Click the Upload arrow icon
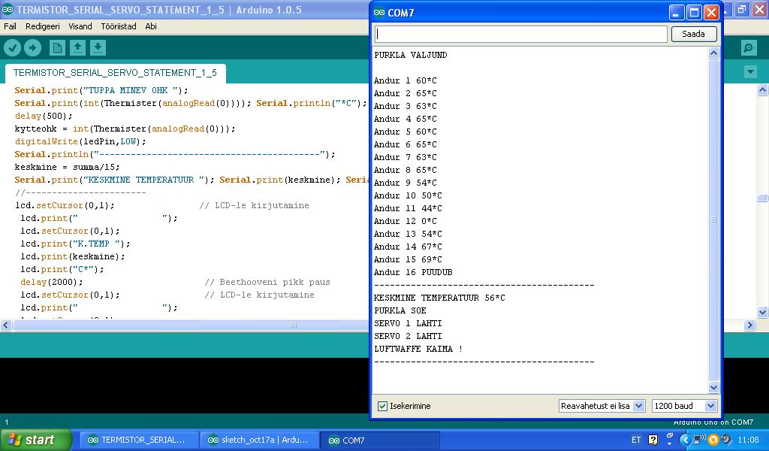This screenshot has width=769, height=451. [32, 48]
